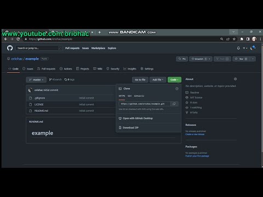Screen dimensions: 263x197
Task: Toggle the green Code dropdown button
Action: [x=174, y=80]
